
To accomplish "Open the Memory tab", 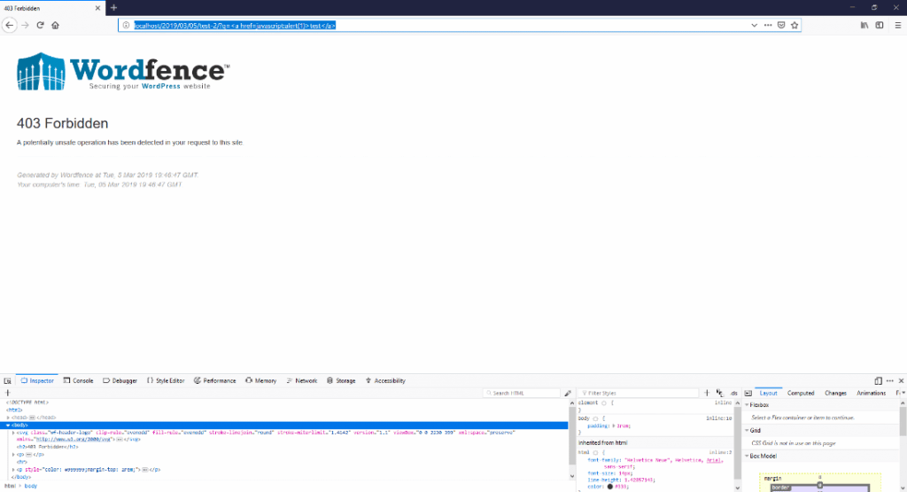I will tap(261, 381).
